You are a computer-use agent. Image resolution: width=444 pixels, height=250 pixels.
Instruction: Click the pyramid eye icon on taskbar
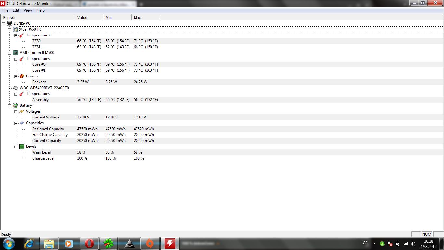129,243
